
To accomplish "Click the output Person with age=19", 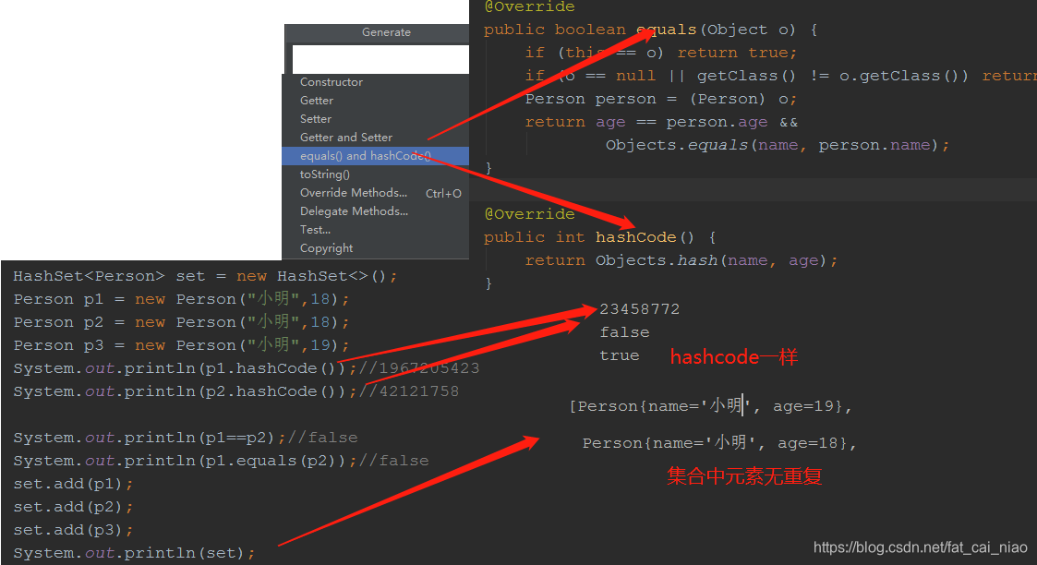I will (x=710, y=405).
